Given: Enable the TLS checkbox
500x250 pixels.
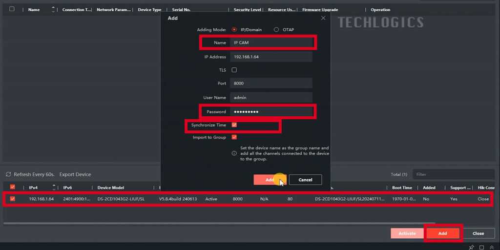Looking at the screenshot, I should pyautogui.click(x=234, y=70).
